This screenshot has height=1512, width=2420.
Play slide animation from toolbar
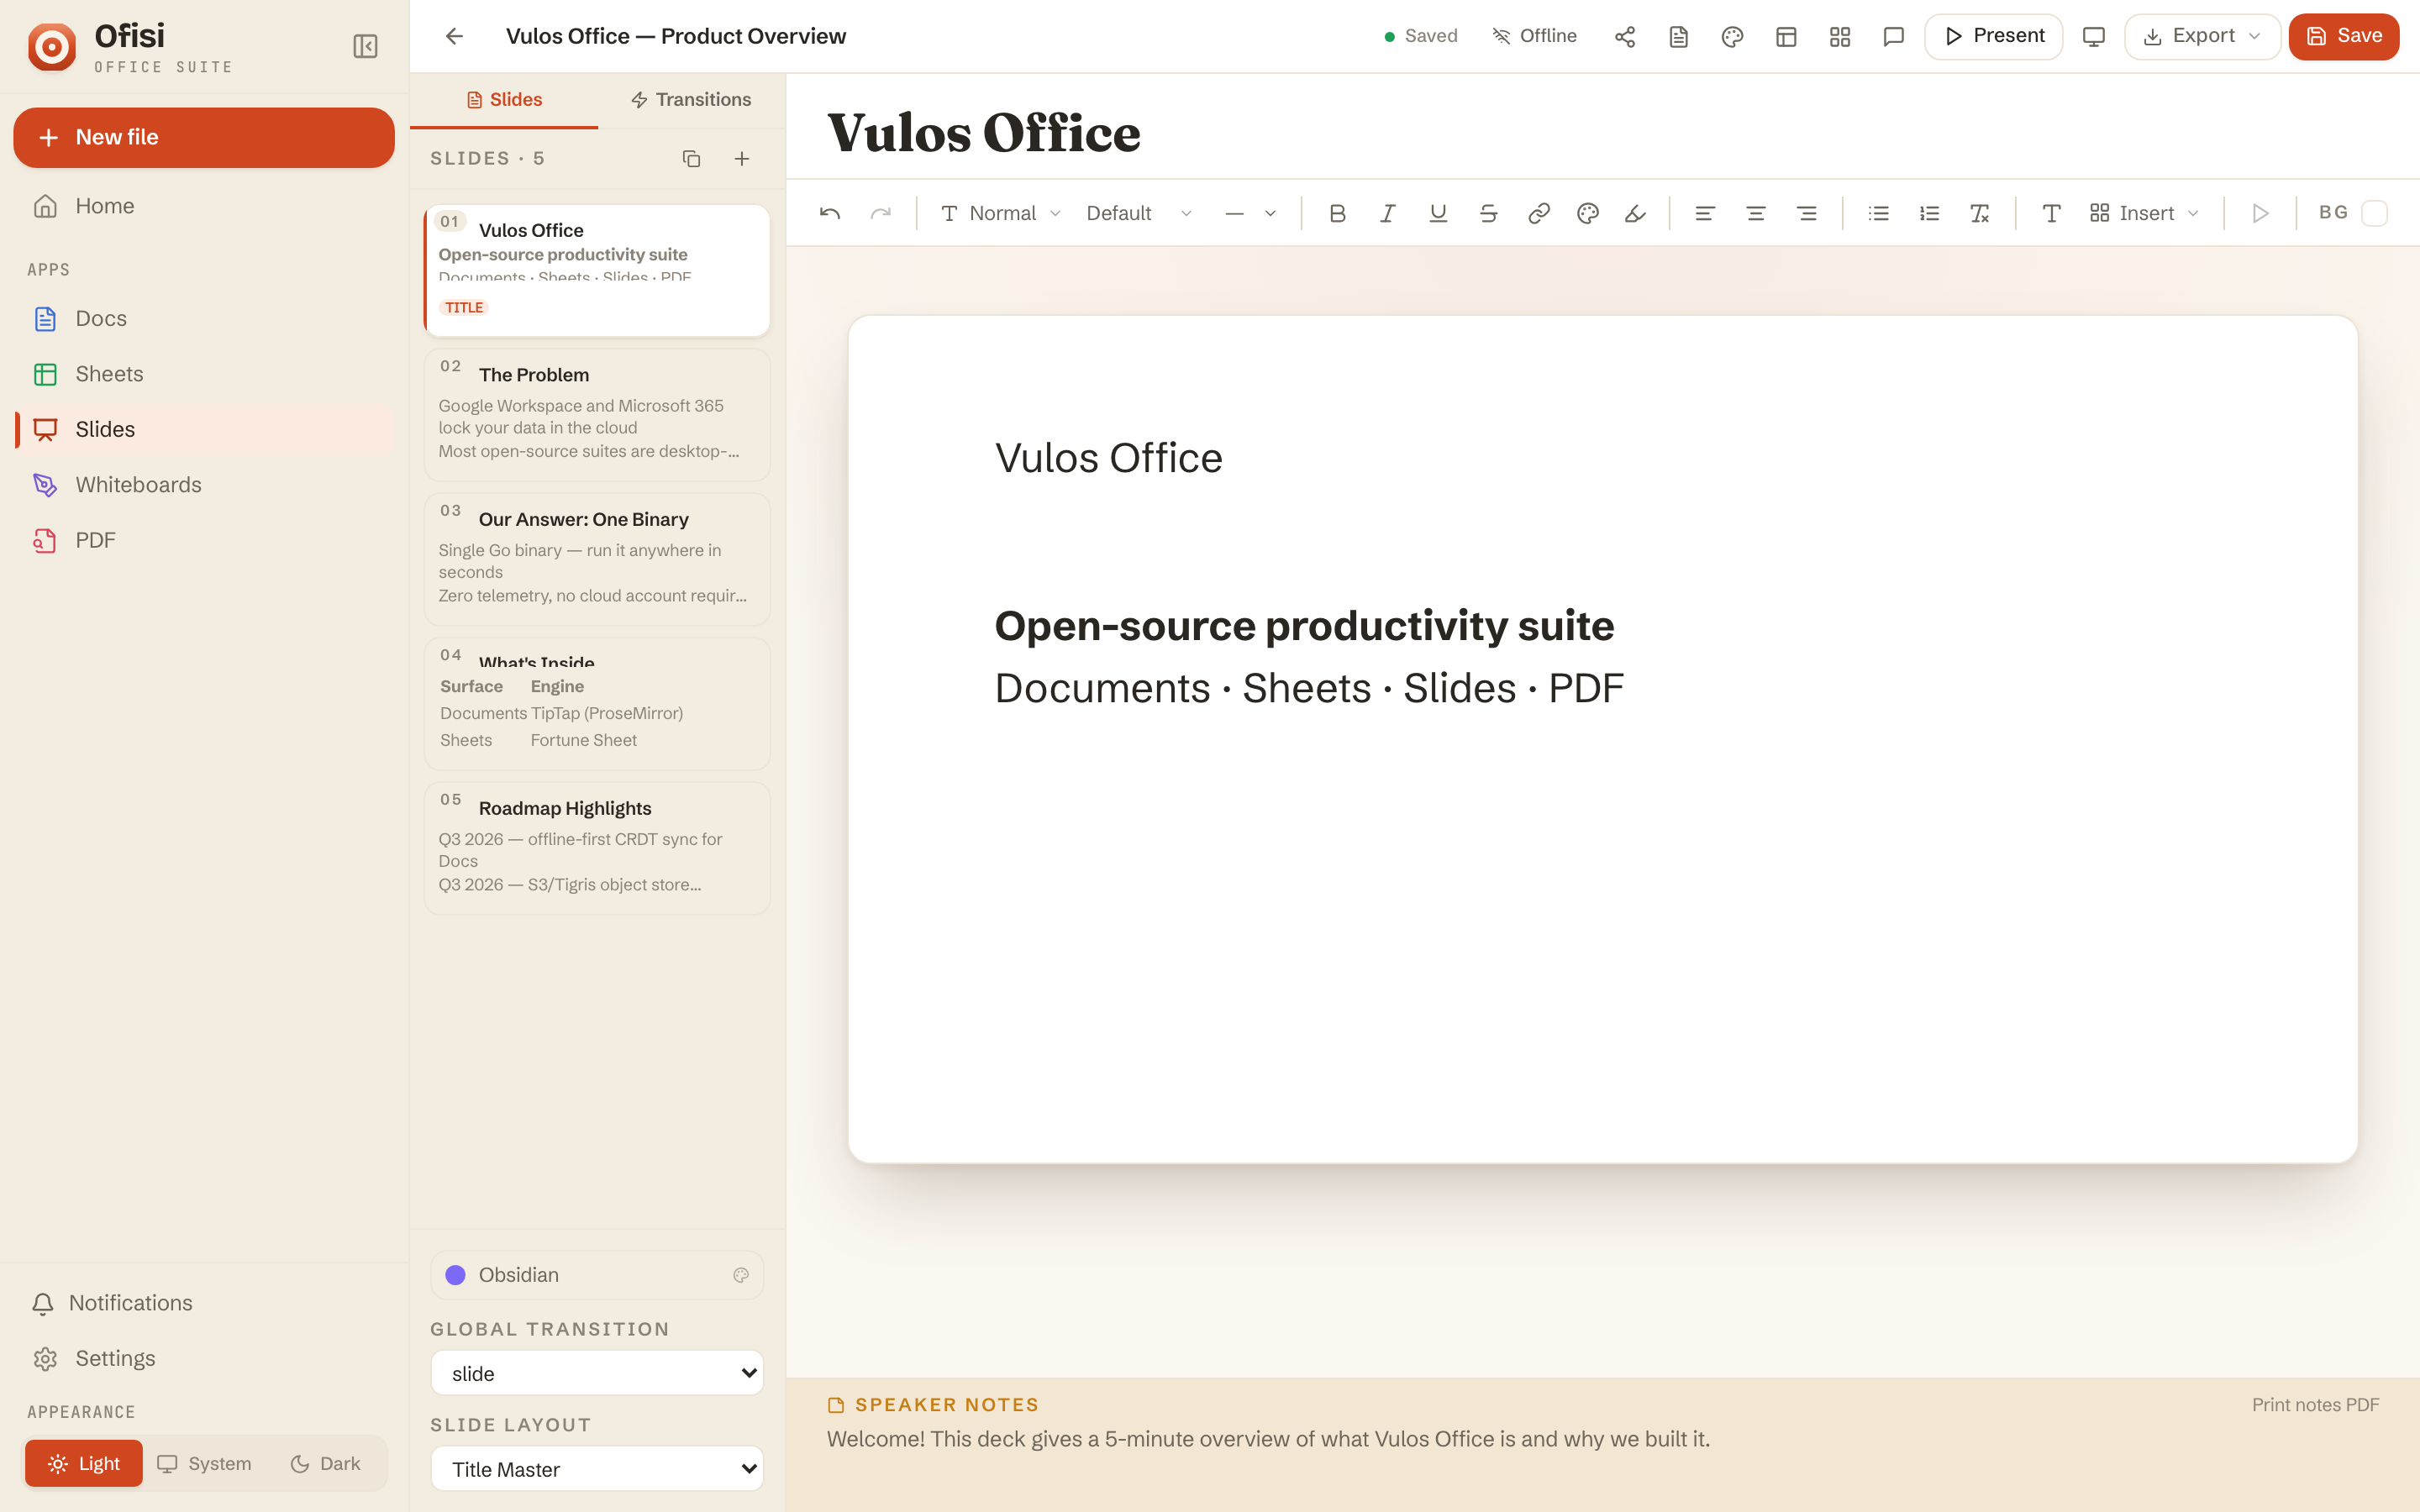tap(2260, 213)
